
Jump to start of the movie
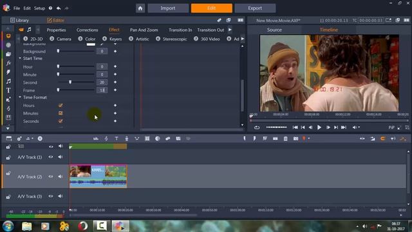click(x=295, y=128)
